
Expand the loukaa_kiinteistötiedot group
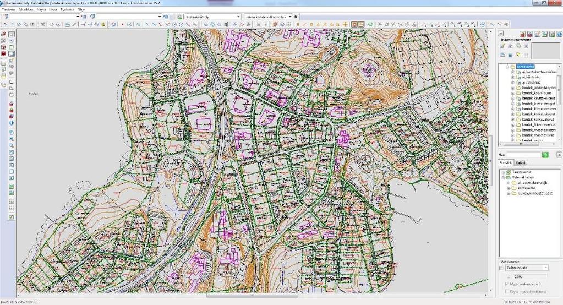(509, 193)
